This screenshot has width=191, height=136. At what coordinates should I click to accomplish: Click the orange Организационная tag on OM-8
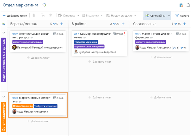coord(23,106)
